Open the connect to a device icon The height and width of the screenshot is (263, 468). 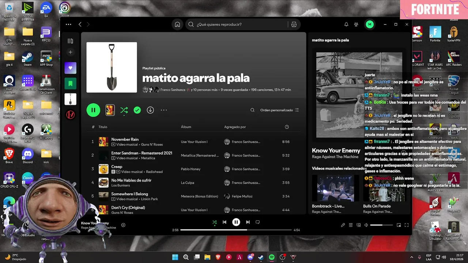coord(359,225)
